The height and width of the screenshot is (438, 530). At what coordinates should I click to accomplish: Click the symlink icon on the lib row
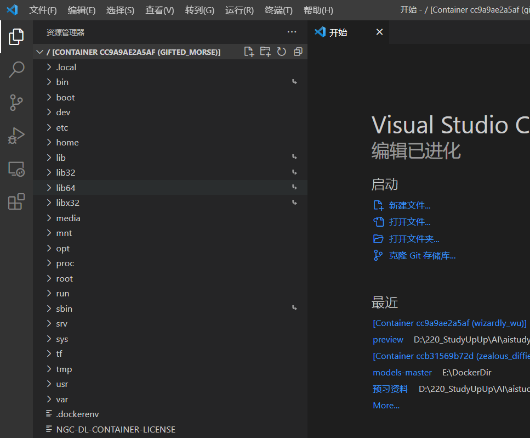point(294,157)
